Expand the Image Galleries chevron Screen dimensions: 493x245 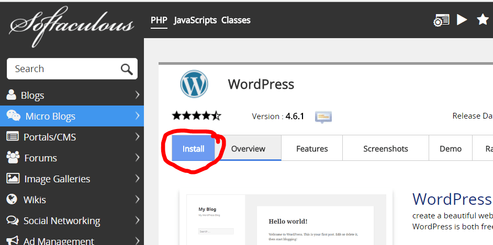point(138,179)
